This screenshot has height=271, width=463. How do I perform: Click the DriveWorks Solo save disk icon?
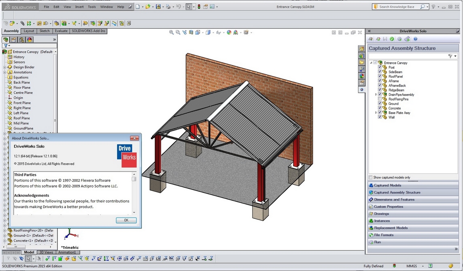[x=385, y=39]
